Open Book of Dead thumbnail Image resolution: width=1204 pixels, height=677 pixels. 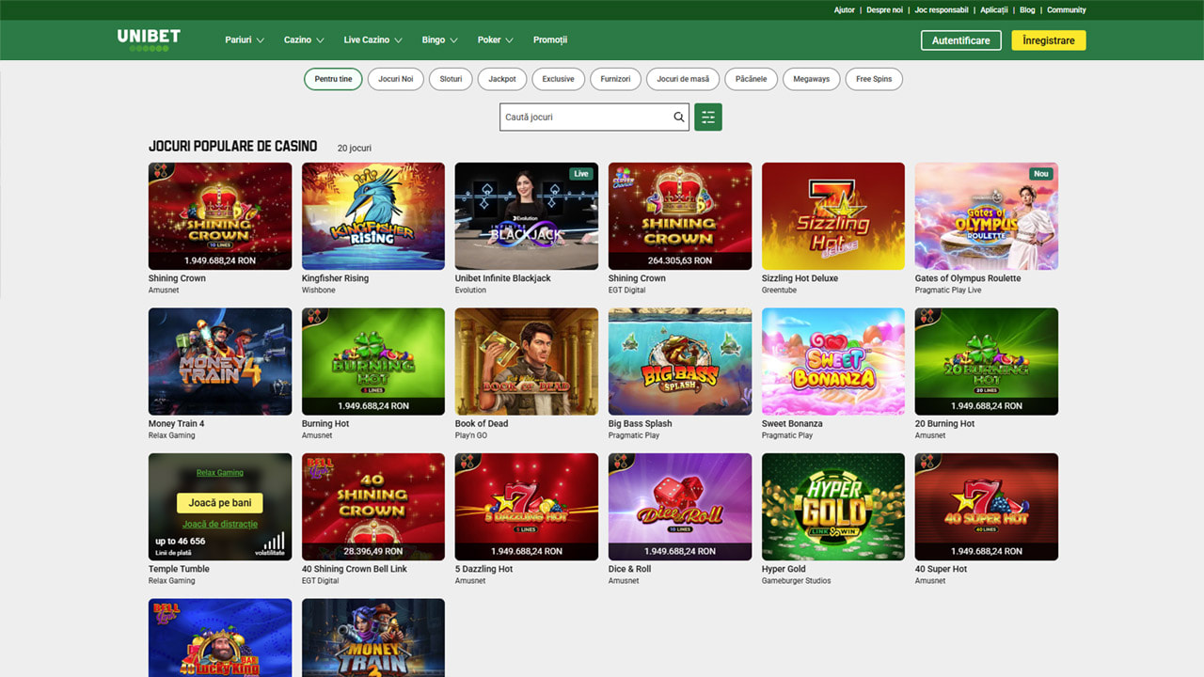(527, 362)
